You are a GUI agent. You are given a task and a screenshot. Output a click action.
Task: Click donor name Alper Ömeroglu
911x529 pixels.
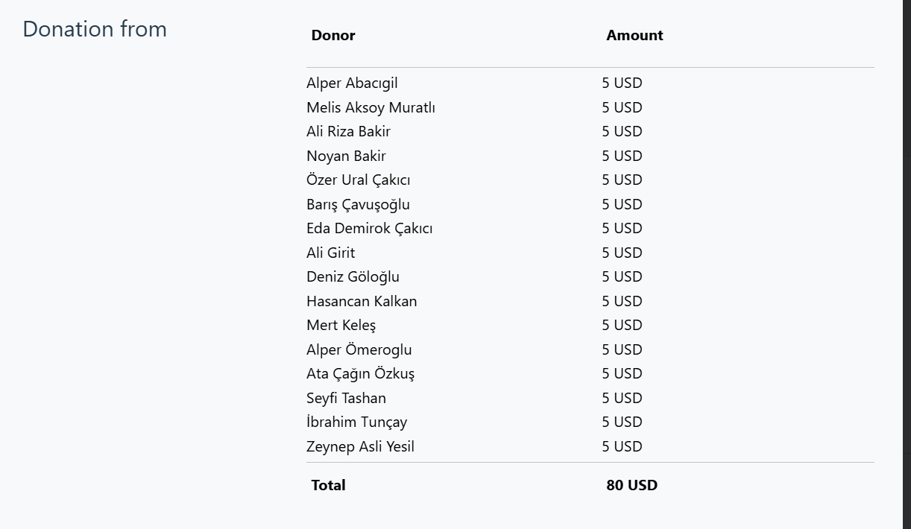(x=359, y=349)
